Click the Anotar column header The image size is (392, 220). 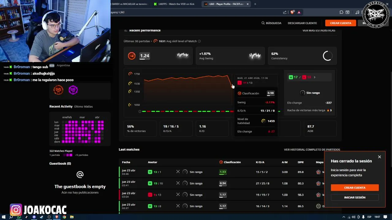click(x=153, y=162)
